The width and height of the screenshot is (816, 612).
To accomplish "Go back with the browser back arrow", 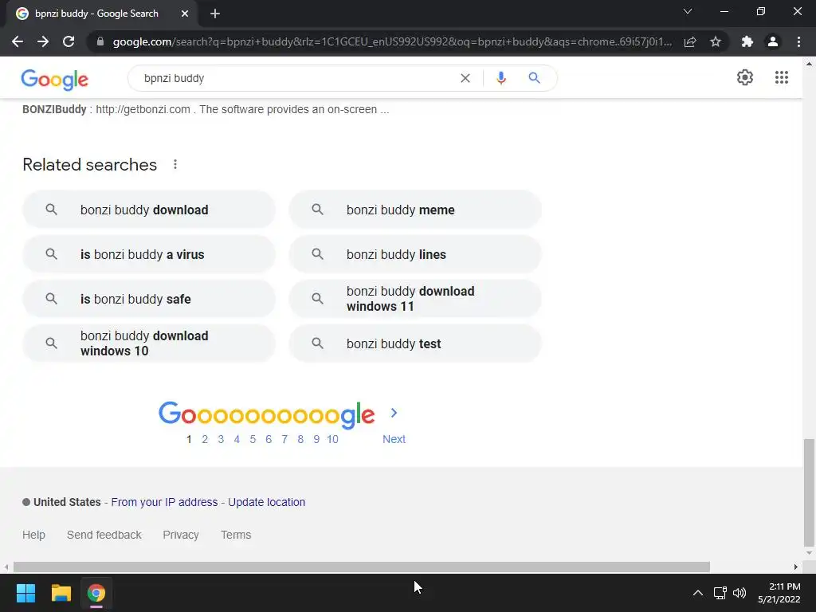I will pos(18,41).
